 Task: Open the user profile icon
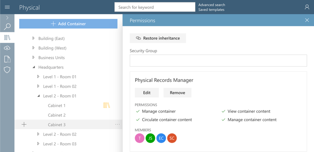pyautogui.click(x=307, y=7)
